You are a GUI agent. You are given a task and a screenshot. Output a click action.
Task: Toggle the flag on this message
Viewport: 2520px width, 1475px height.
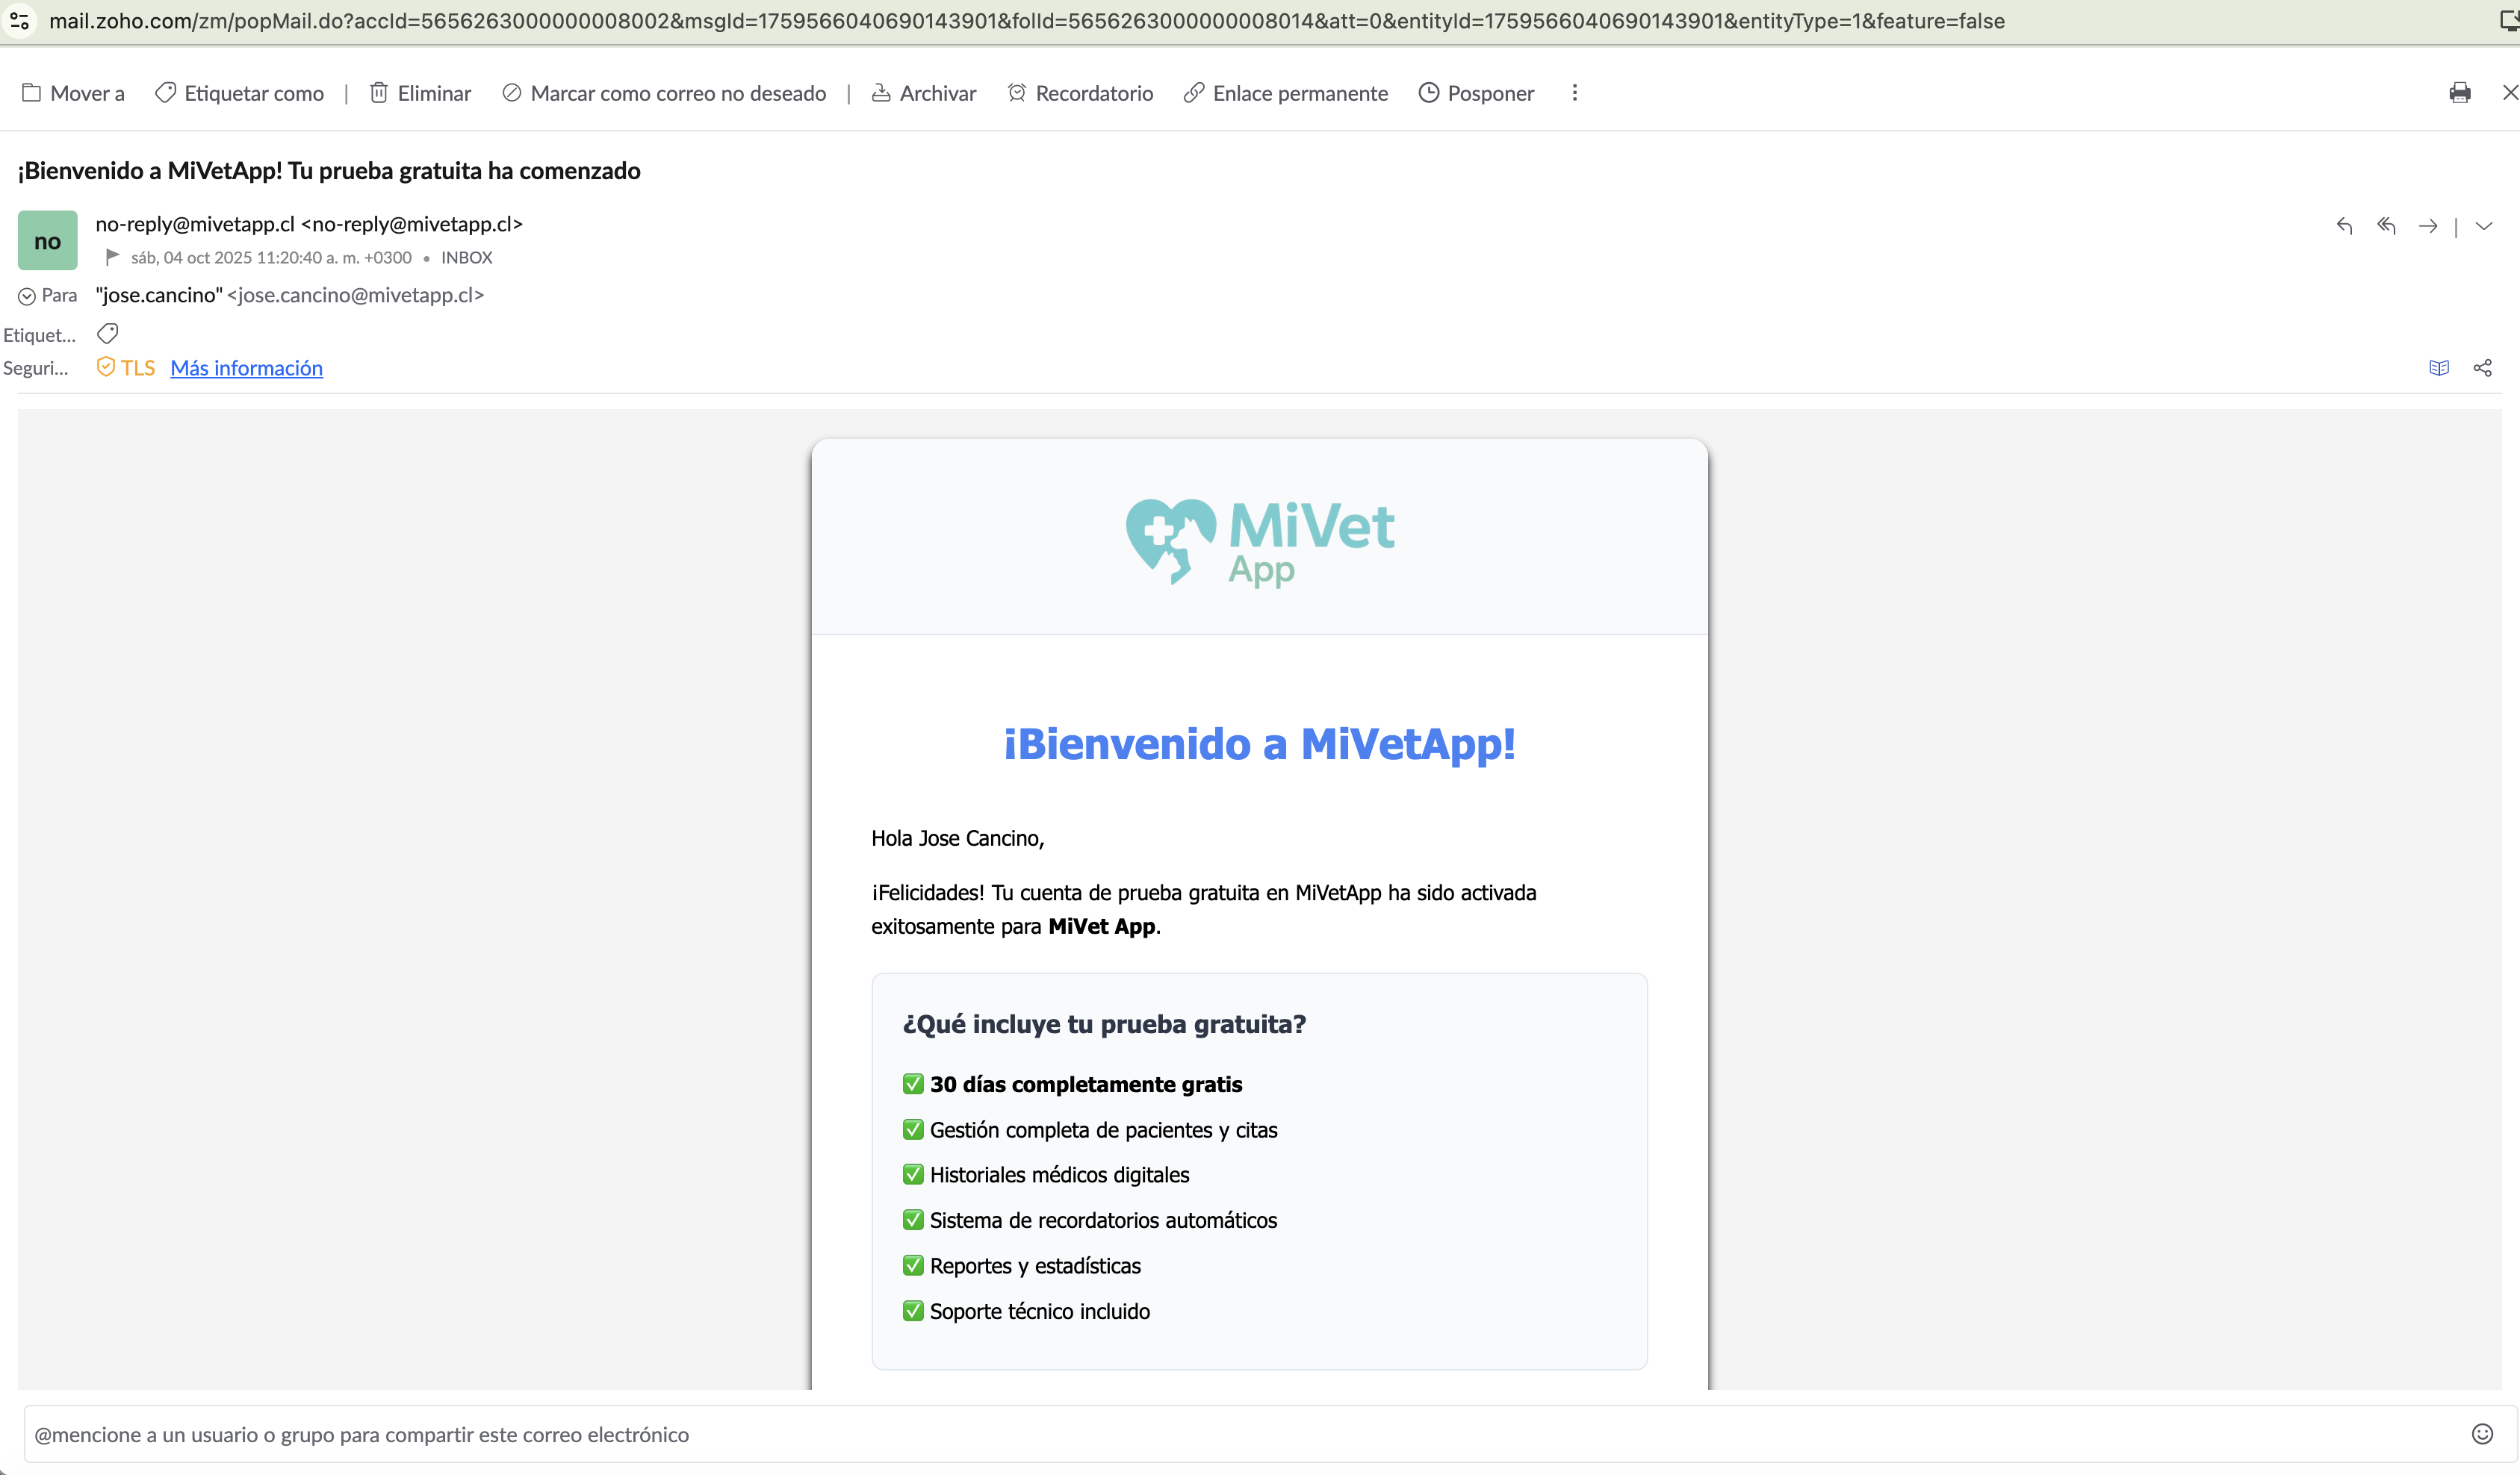pos(112,257)
